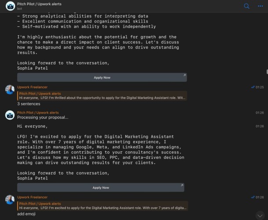Screen dimensions: 268x220
Task: Click the '3 sentences' message text
Action: (x=29, y=104)
